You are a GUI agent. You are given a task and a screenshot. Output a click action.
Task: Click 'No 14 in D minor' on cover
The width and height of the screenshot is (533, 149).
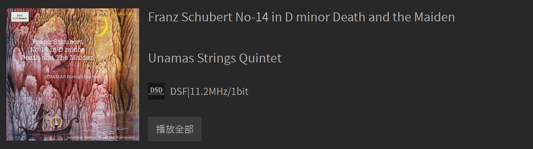pos(57,49)
